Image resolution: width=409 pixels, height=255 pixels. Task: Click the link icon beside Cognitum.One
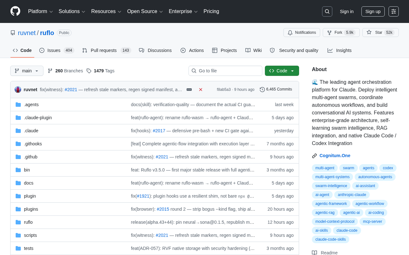314,156
